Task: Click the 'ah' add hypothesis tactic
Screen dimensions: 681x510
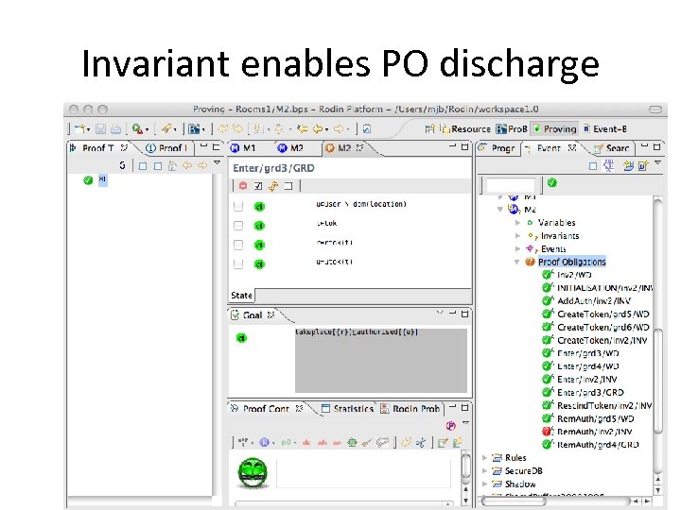Action: (x=322, y=443)
